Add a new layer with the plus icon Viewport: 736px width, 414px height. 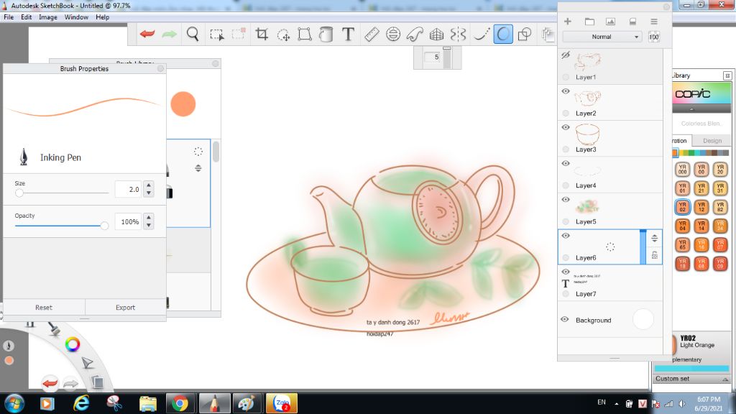point(568,22)
